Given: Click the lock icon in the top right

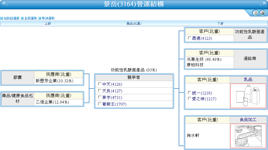Looking at the screenshot, I should (256, 13).
